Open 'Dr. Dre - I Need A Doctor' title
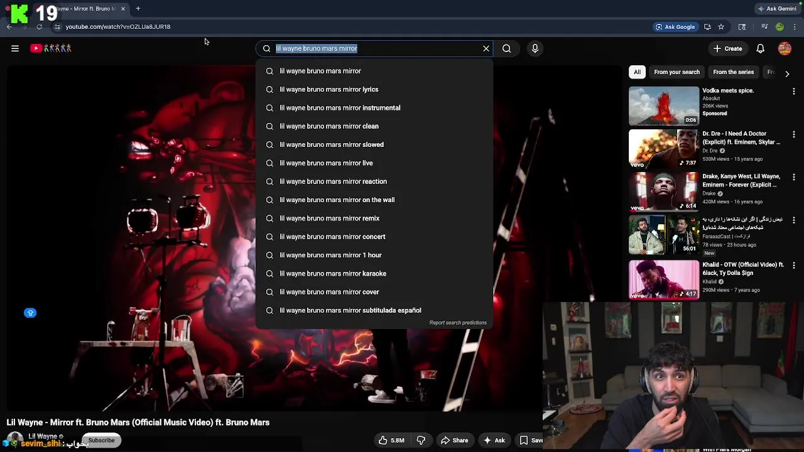 pos(741,138)
